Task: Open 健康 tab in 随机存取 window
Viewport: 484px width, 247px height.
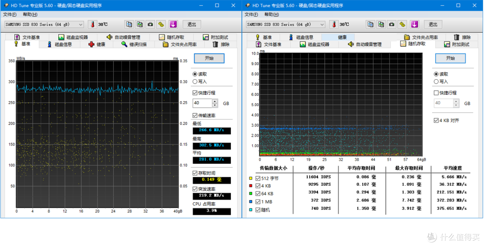Action: coord(338,37)
